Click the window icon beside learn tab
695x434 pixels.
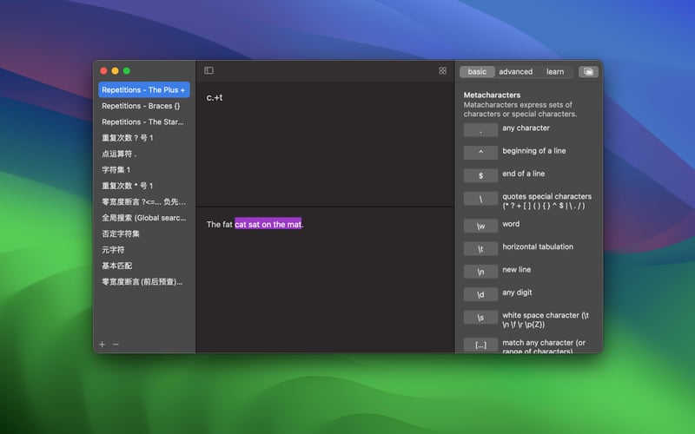pos(588,72)
